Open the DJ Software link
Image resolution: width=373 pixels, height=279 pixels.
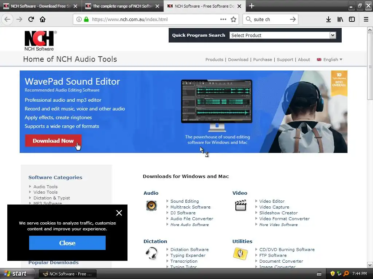pos(183,213)
